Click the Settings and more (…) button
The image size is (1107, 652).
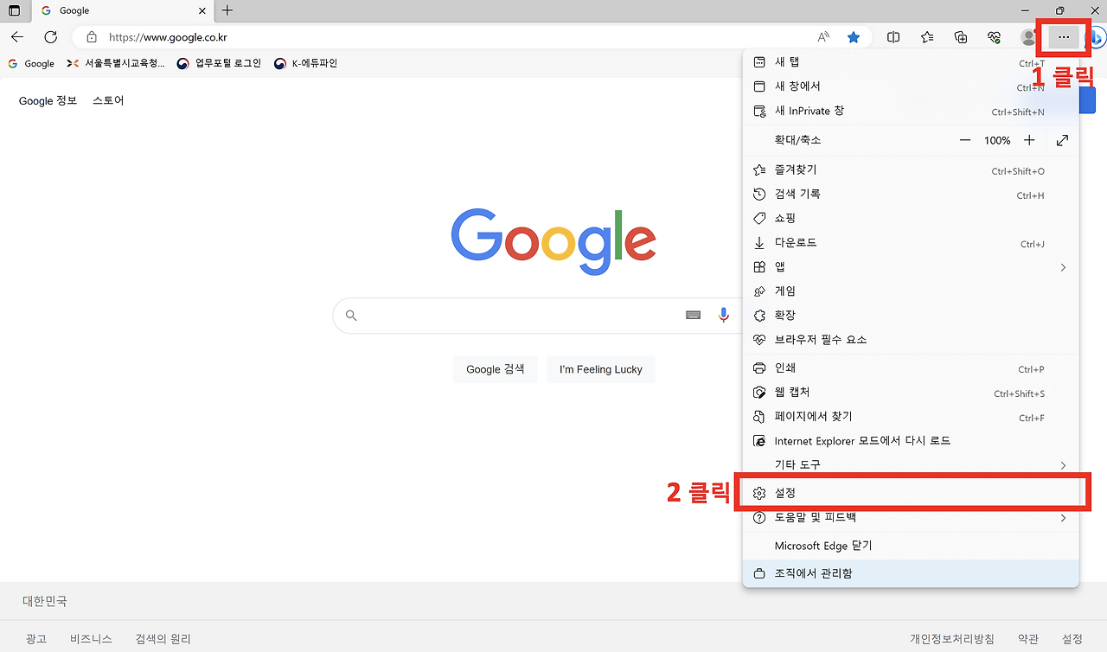(x=1064, y=37)
